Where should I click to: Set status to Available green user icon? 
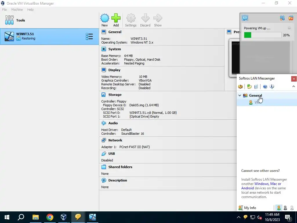[279, 208]
